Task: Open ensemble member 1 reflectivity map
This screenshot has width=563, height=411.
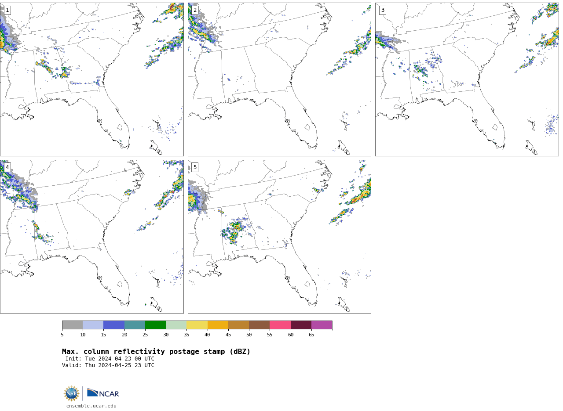Action: (x=92, y=79)
